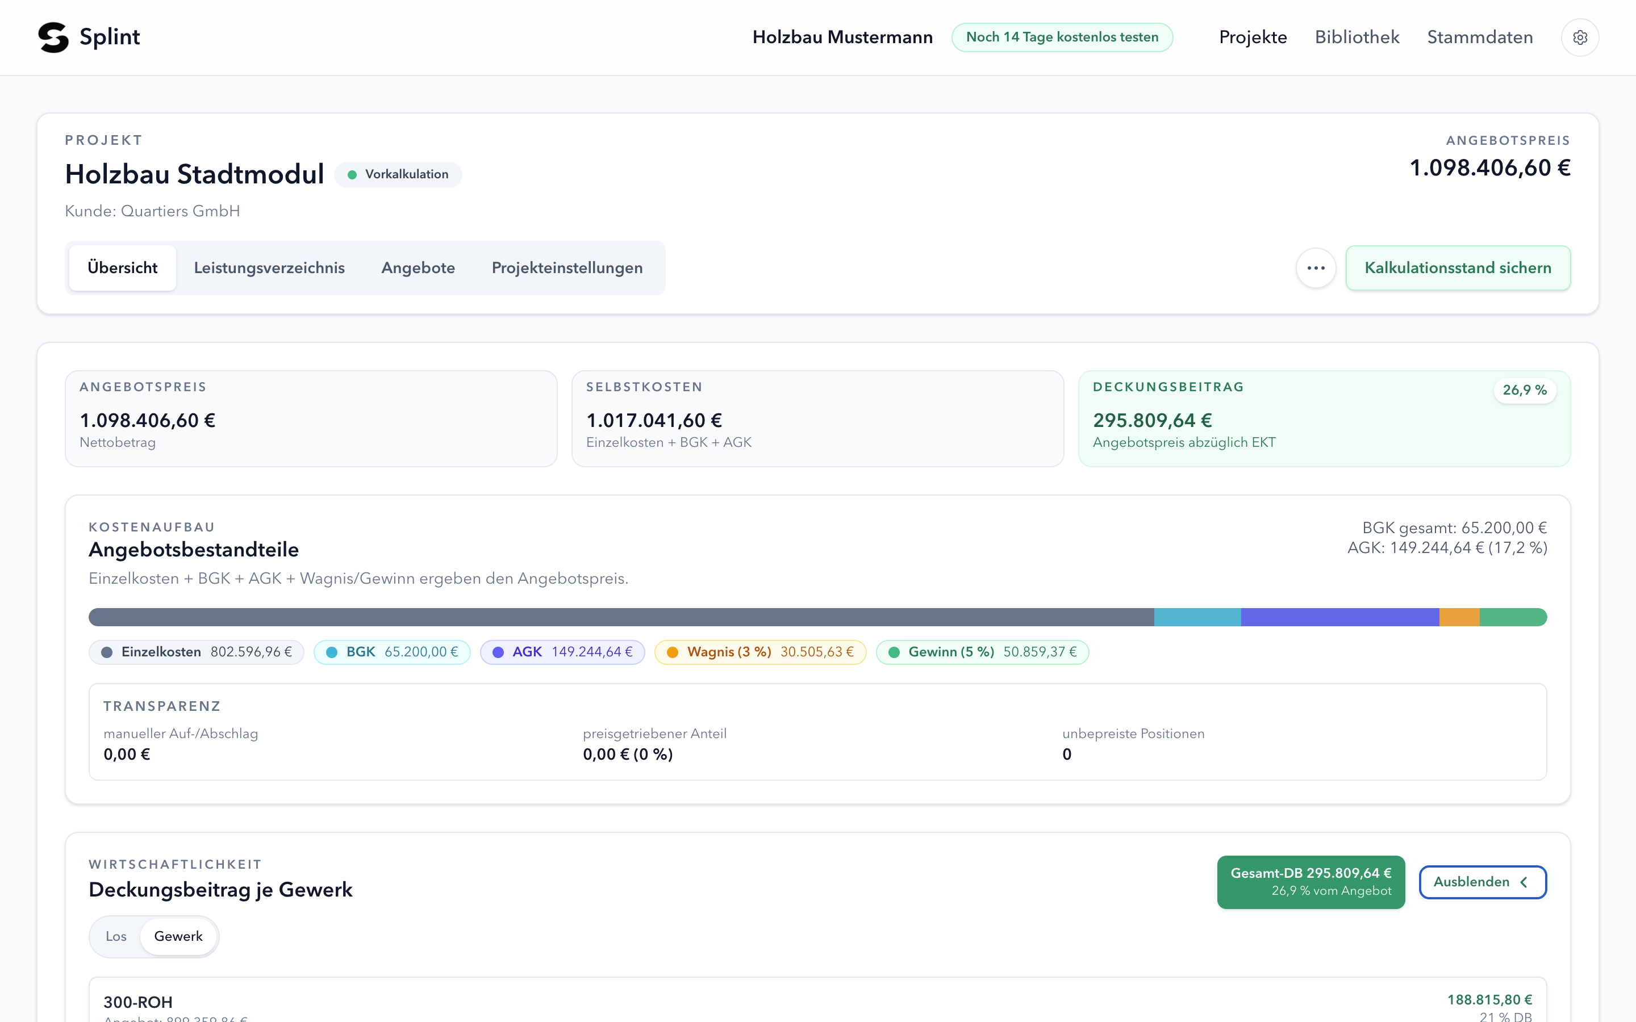Click the Holzbau Stadtmodul project title
Image resolution: width=1636 pixels, height=1022 pixels.
click(x=195, y=174)
